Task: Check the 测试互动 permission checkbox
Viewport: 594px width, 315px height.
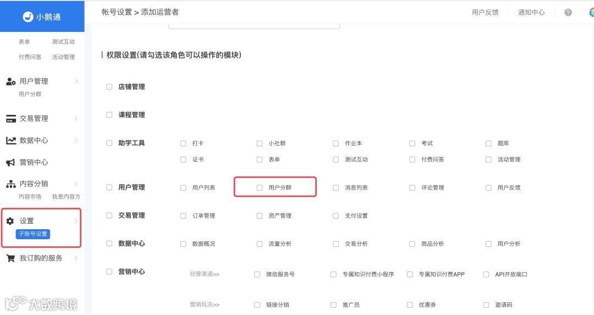Action: [x=335, y=160]
